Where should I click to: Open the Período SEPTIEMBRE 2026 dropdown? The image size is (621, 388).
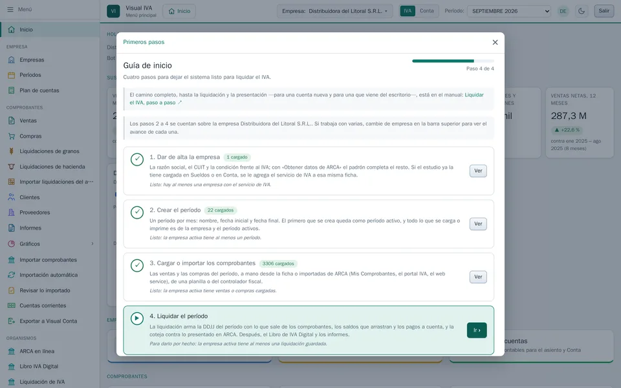coord(509,11)
